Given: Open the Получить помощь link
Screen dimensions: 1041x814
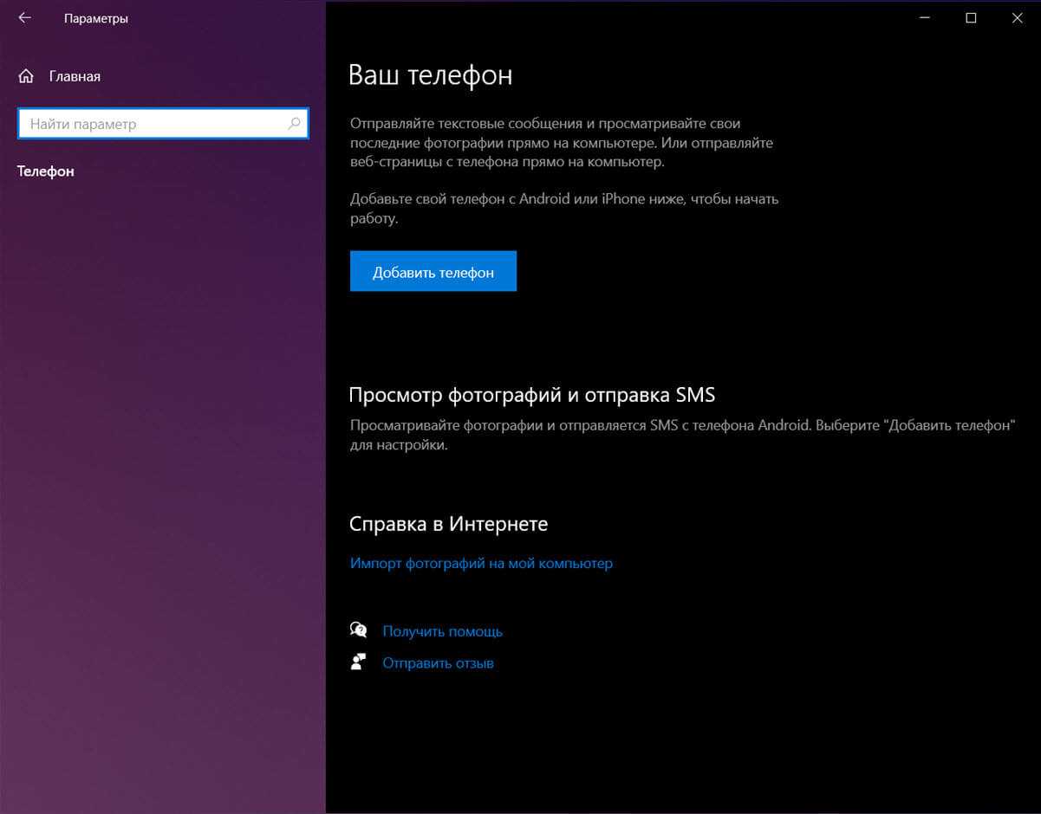Looking at the screenshot, I should [442, 631].
